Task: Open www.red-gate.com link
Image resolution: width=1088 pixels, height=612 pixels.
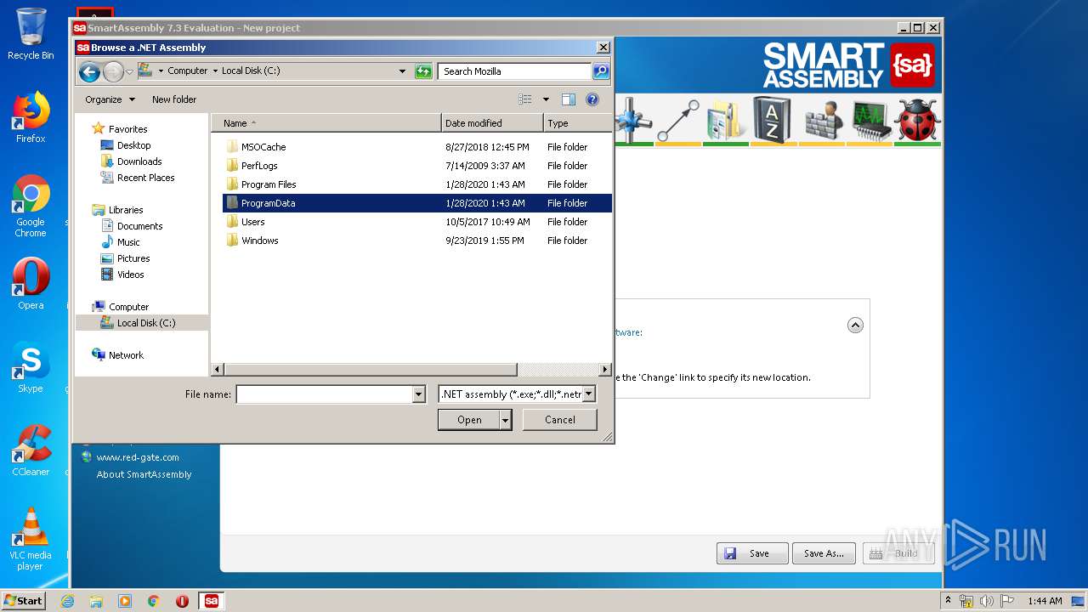Action: tap(137, 457)
